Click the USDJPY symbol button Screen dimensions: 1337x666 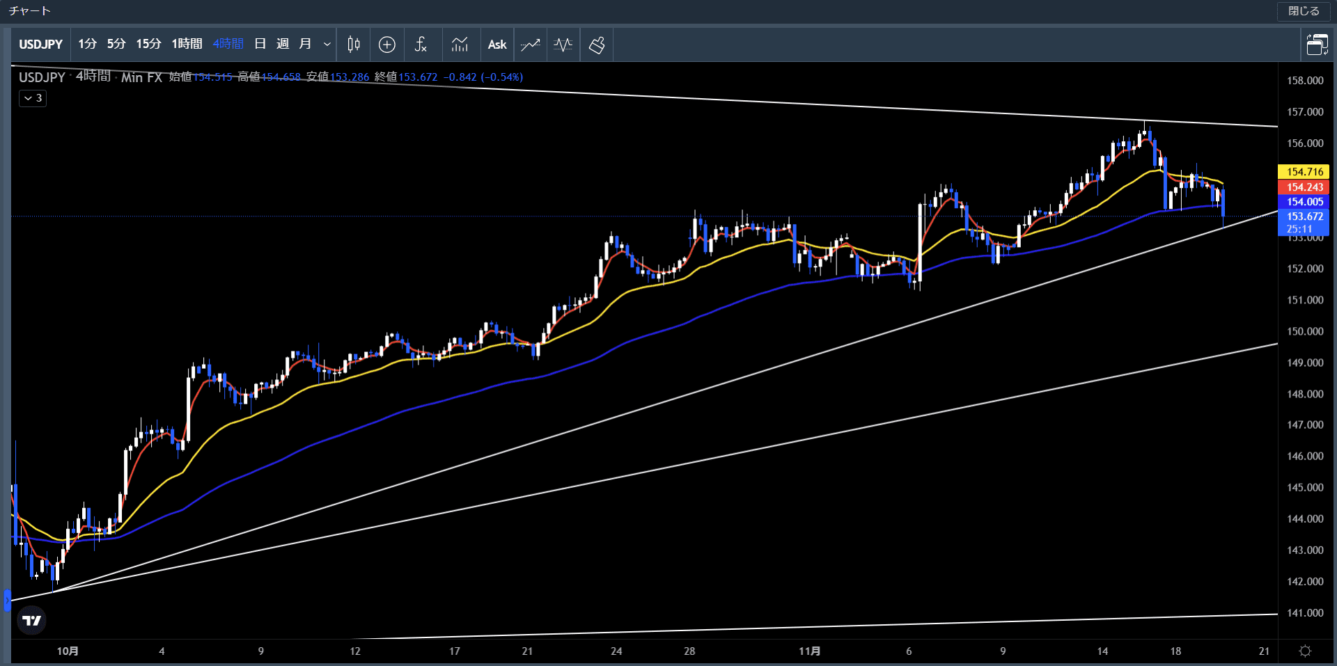[41, 45]
